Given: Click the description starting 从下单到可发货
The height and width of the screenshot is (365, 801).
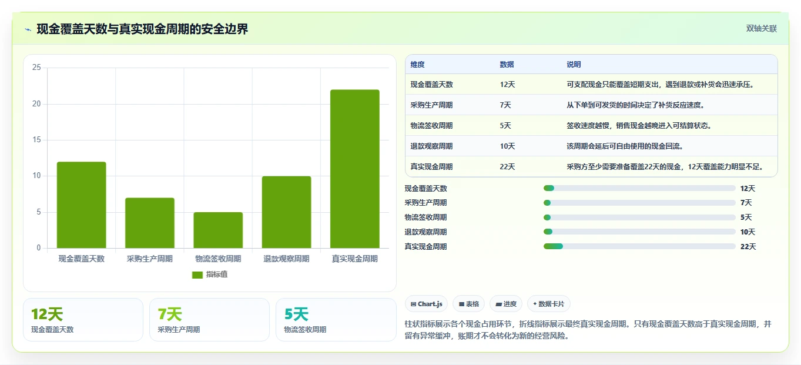Looking at the screenshot, I should pyautogui.click(x=635, y=105).
